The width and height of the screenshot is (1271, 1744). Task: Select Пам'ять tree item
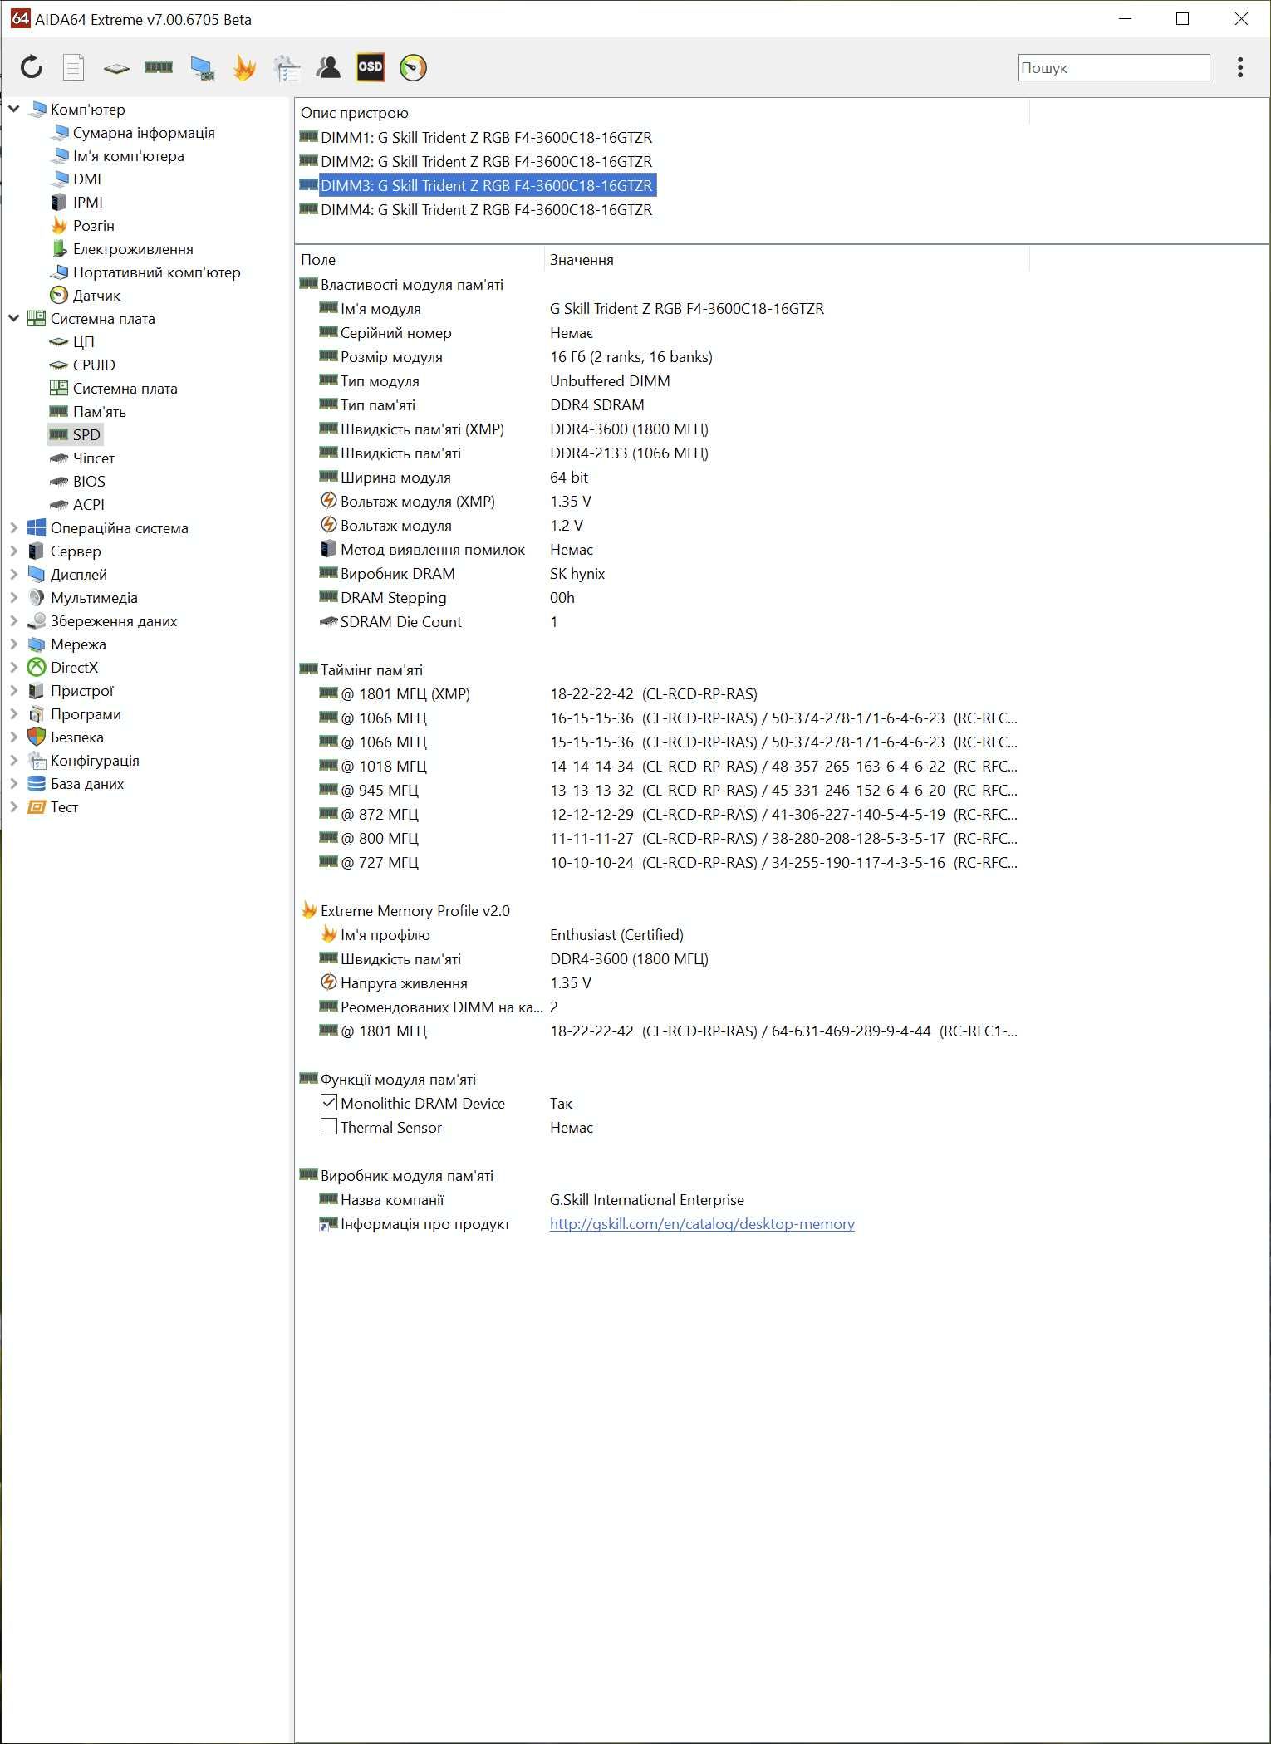point(99,412)
